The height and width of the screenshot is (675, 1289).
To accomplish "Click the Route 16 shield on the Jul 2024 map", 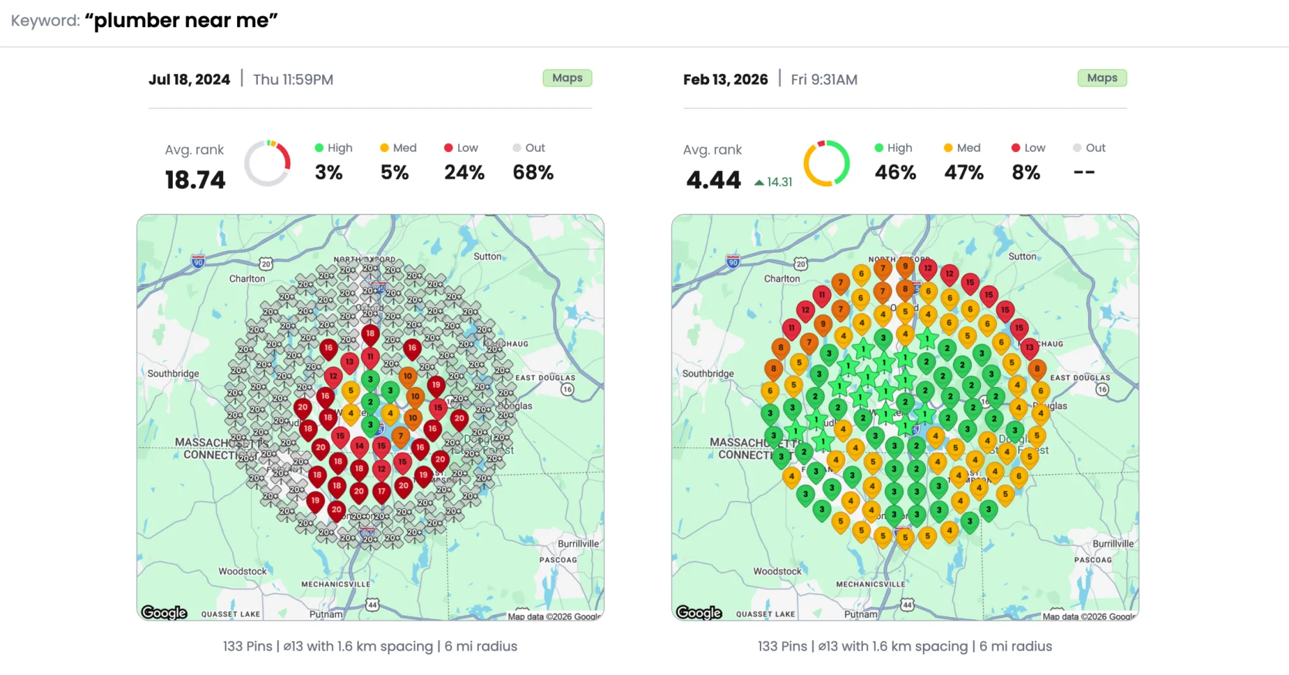I will pyautogui.click(x=567, y=389).
